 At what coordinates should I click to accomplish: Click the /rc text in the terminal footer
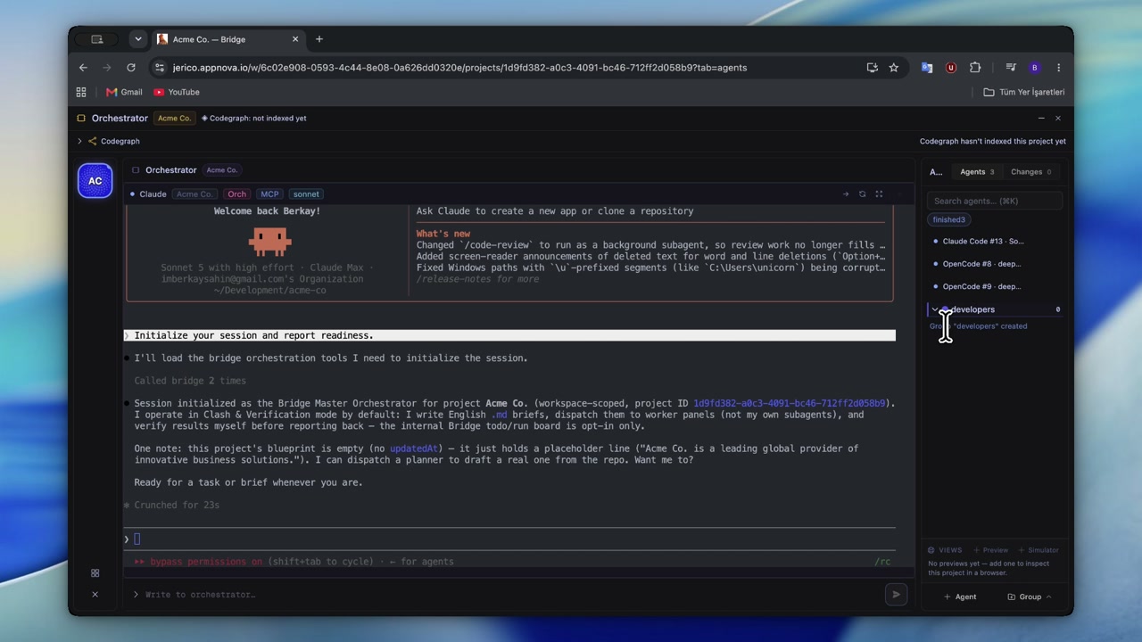(x=882, y=561)
